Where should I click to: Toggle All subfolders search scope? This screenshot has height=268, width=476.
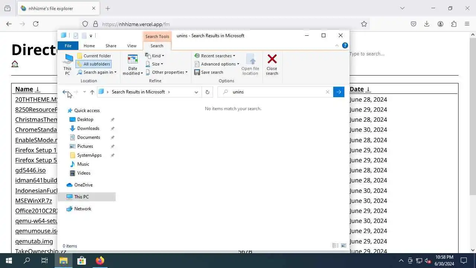(94, 64)
